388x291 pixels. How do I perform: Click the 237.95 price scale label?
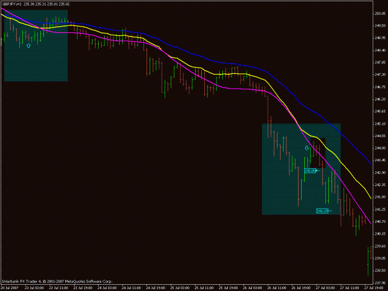pos(380,283)
